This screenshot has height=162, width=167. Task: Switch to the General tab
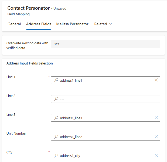pyautogui.click(x=14, y=24)
